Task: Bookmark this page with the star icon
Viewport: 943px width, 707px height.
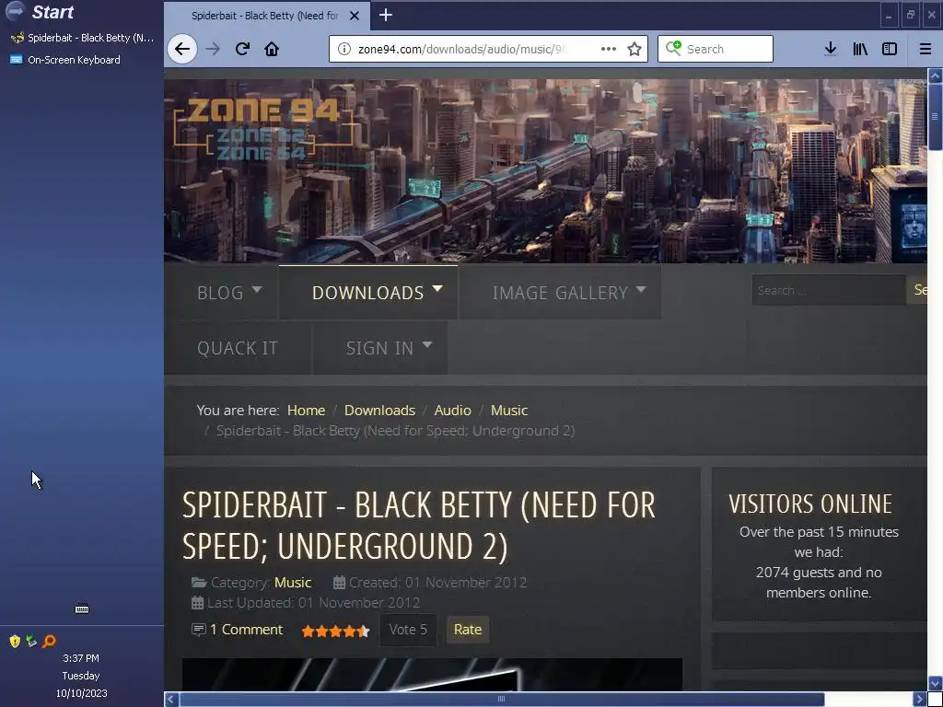Action: 634,49
